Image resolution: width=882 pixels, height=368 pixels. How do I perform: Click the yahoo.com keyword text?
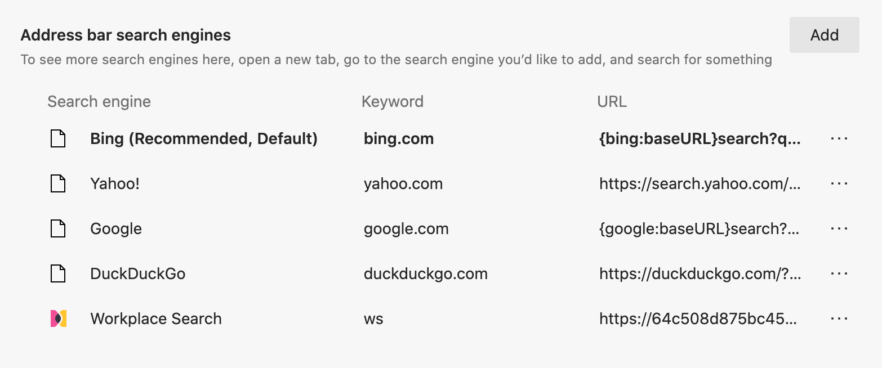pyautogui.click(x=403, y=183)
